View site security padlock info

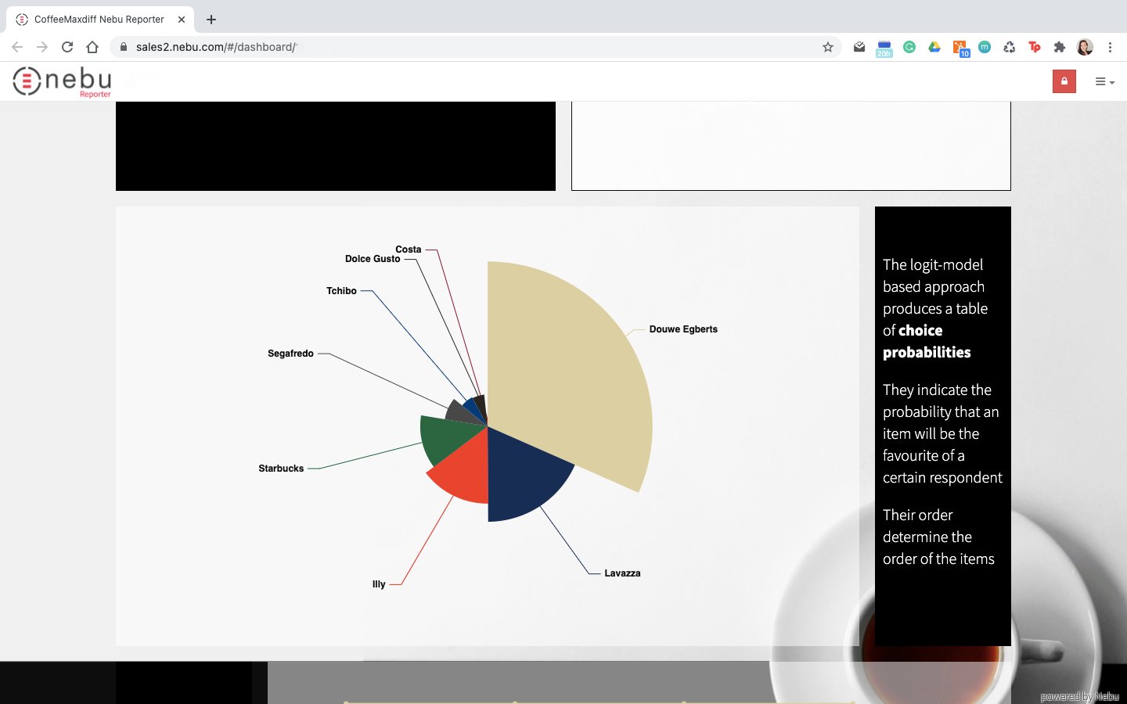[123, 47]
